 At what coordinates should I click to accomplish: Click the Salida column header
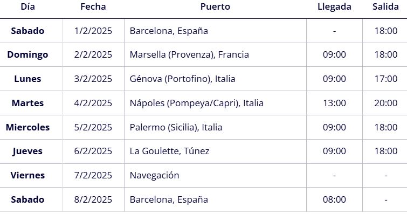pyautogui.click(x=386, y=7)
